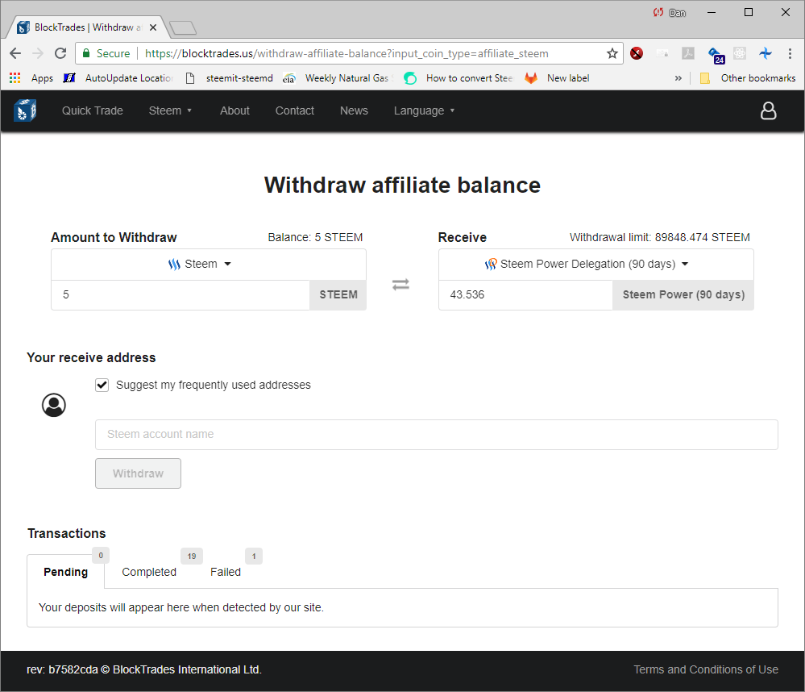Click the 'rev: b7582cda' footer text
This screenshot has width=805, height=692.
[x=62, y=669]
